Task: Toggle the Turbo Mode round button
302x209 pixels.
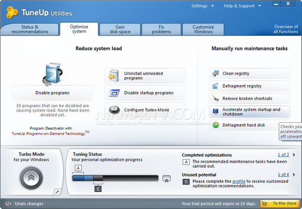Action: coord(31,178)
